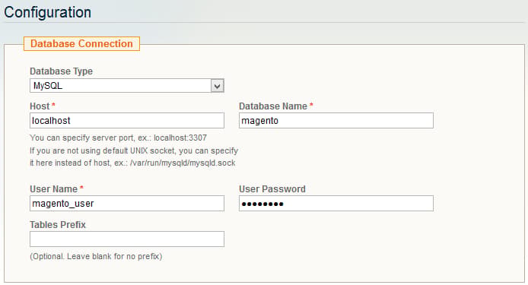Click the User Name label
The image size is (528, 285).
click(53, 189)
